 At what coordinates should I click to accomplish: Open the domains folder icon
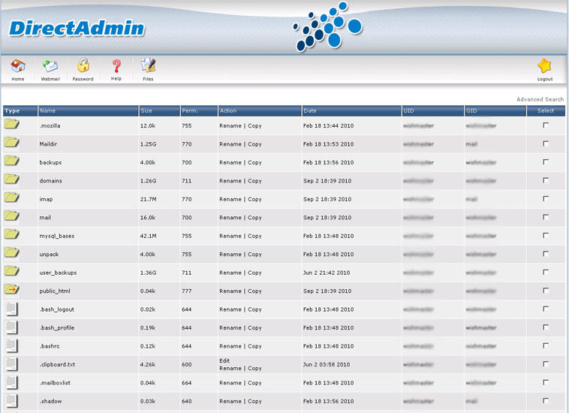[x=11, y=179]
